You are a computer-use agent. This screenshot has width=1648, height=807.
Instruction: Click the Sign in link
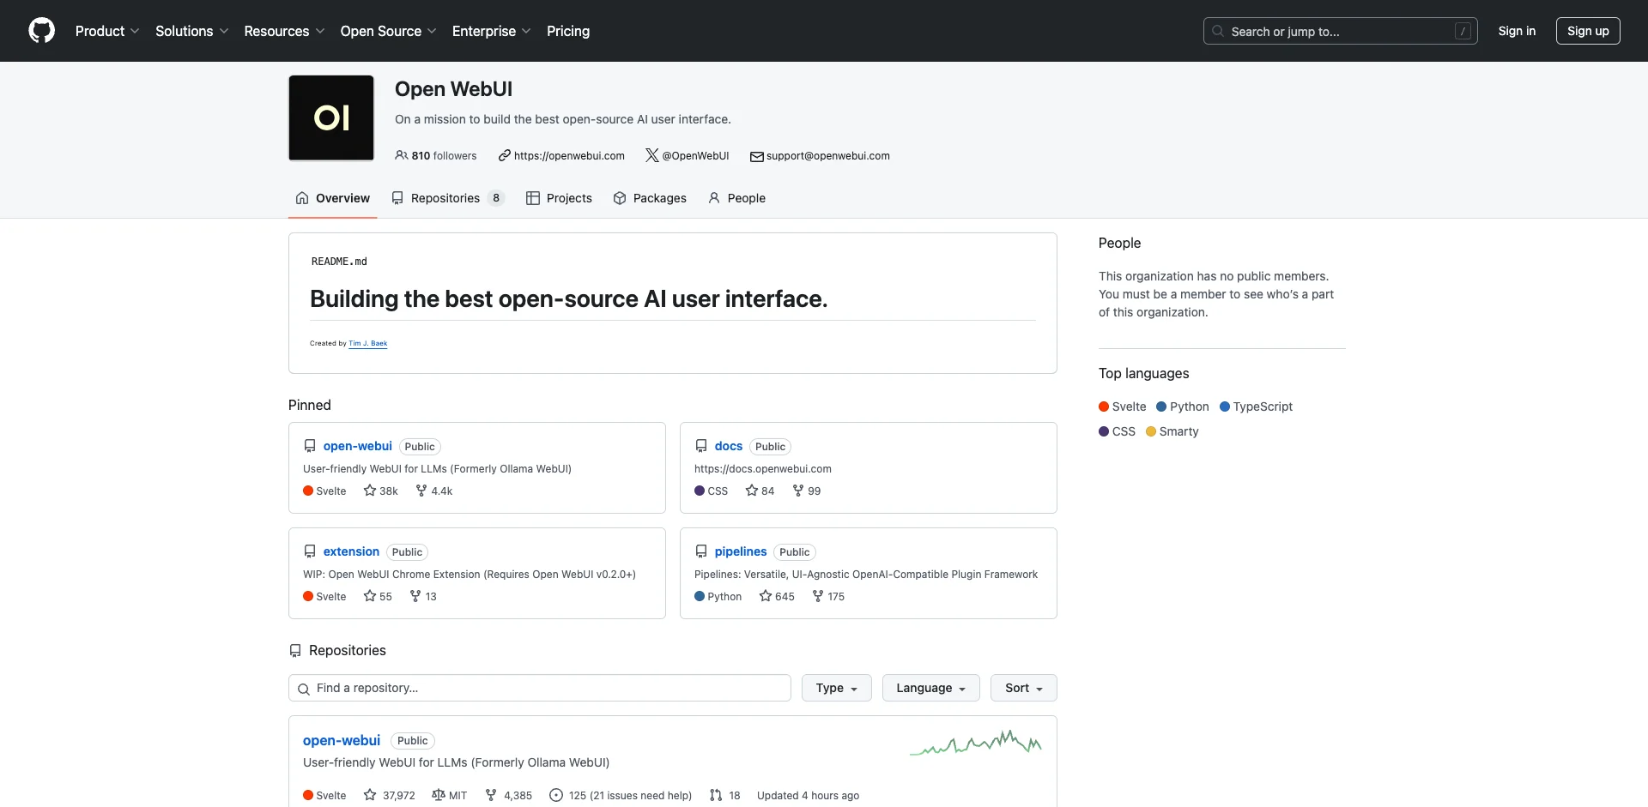pos(1517,31)
